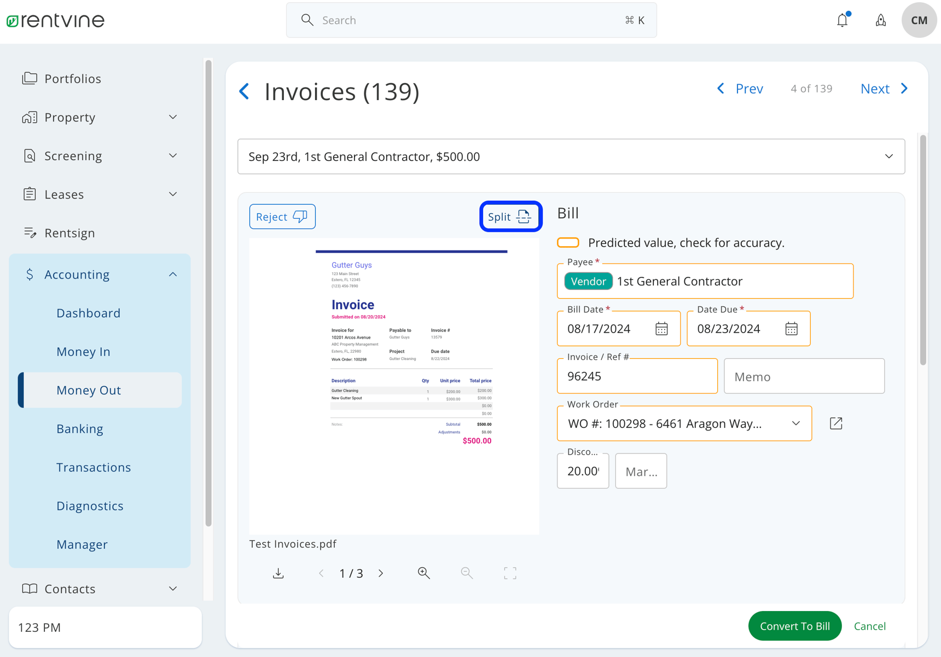
Task: Reject the current invoice
Action: [282, 216]
